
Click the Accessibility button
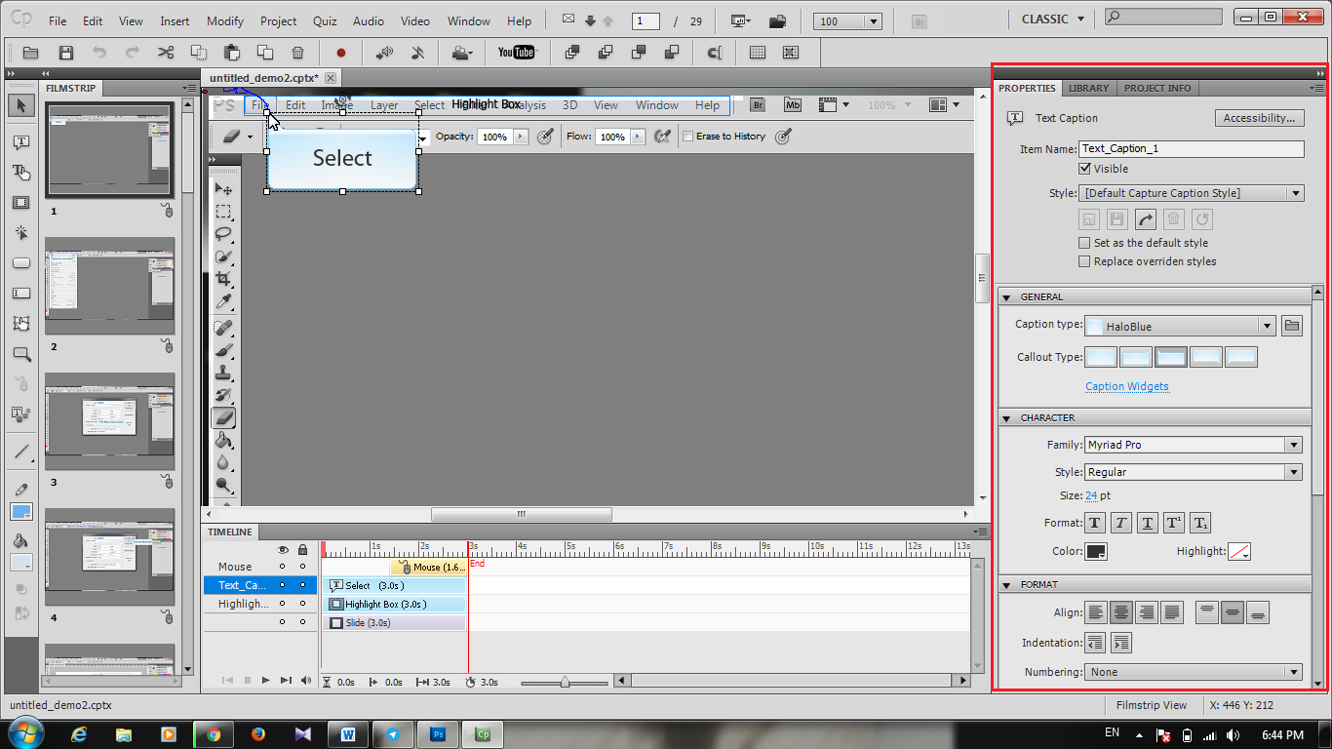[x=1259, y=118]
